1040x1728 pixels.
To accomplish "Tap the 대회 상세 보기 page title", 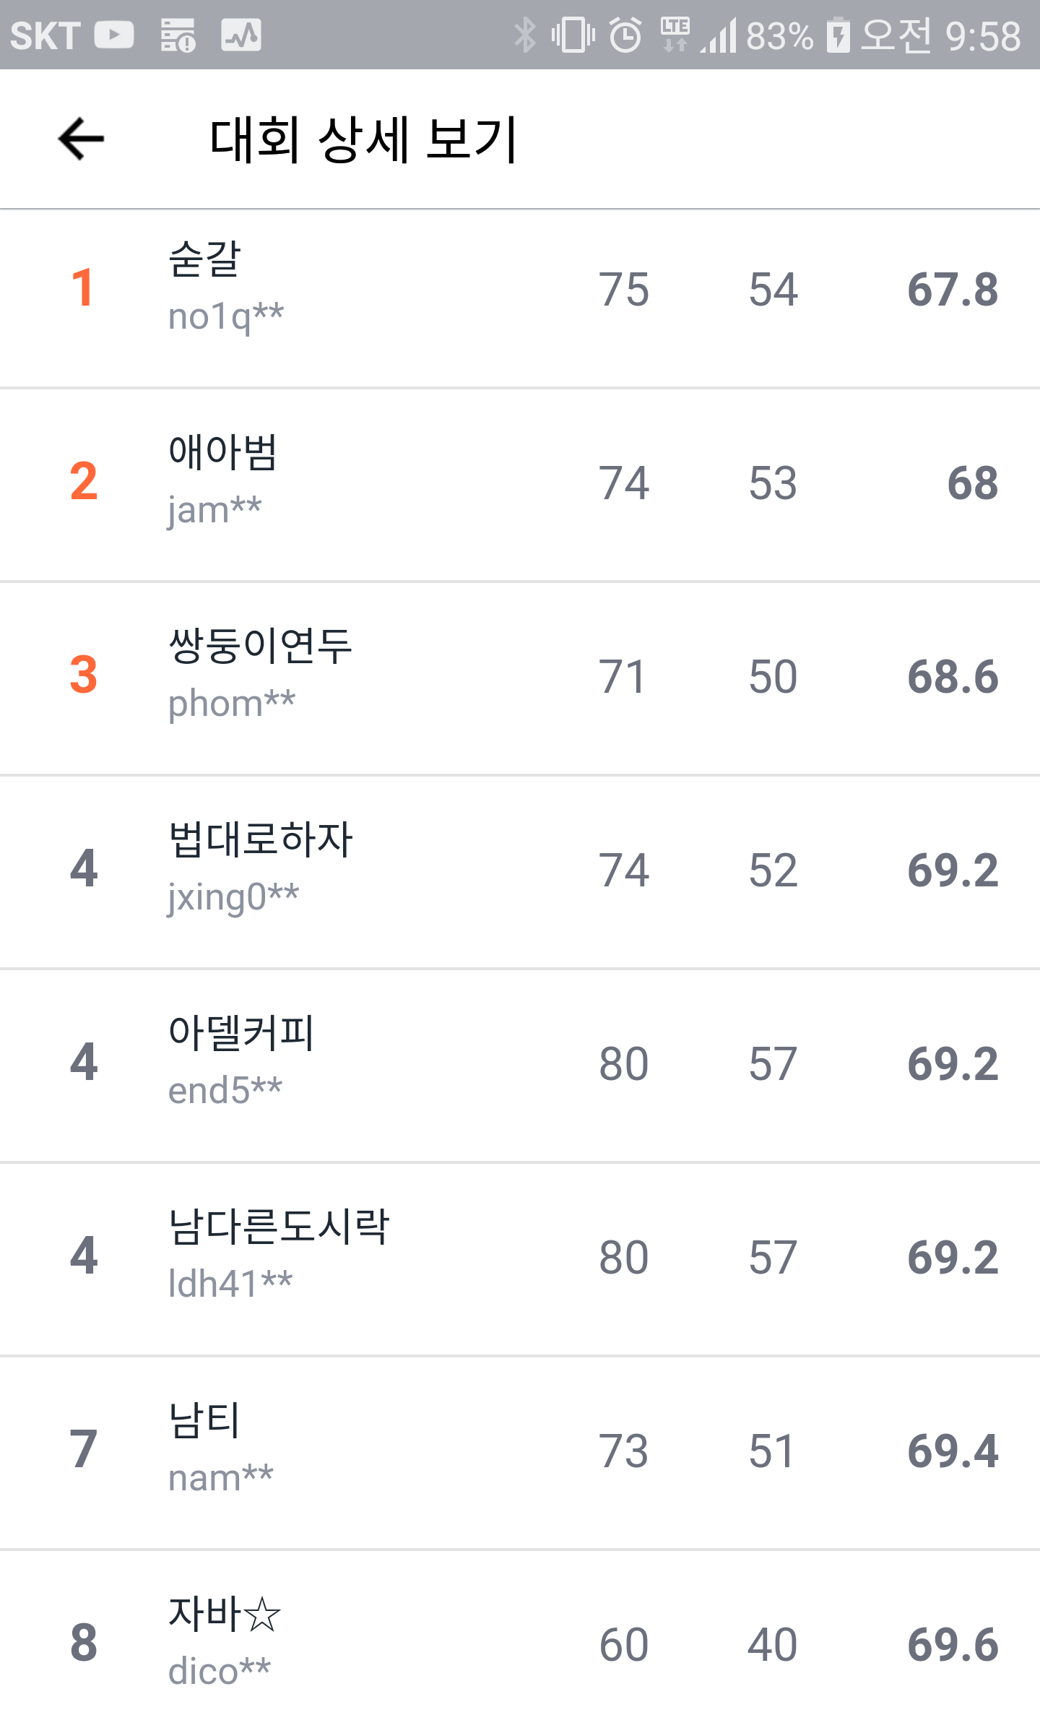I will click(x=363, y=139).
